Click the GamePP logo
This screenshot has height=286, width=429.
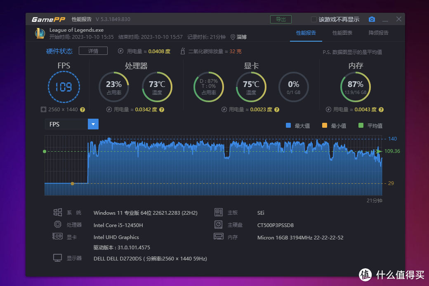tap(48, 19)
